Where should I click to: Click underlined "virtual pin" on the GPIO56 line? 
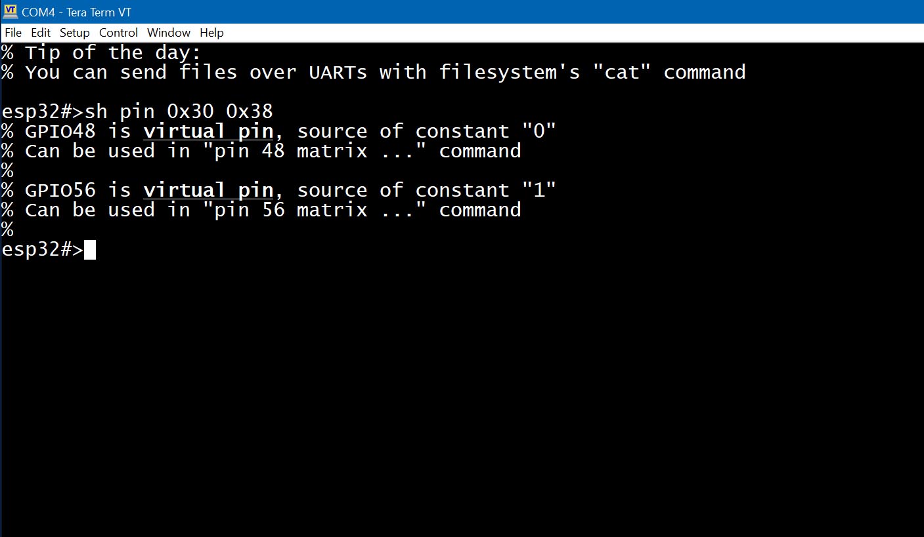coord(208,191)
